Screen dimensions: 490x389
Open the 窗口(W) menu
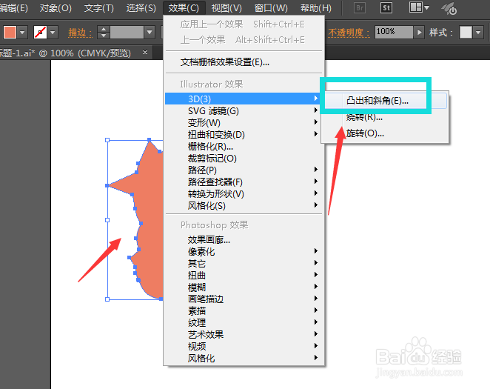pyautogui.click(x=271, y=8)
